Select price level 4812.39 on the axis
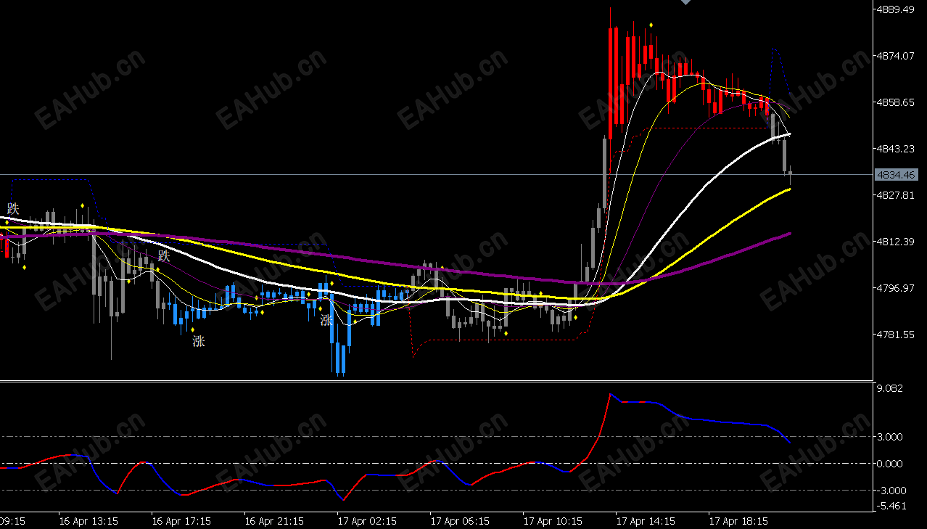The height and width of the screenshot is (529, 927). (x=897, y=242)
